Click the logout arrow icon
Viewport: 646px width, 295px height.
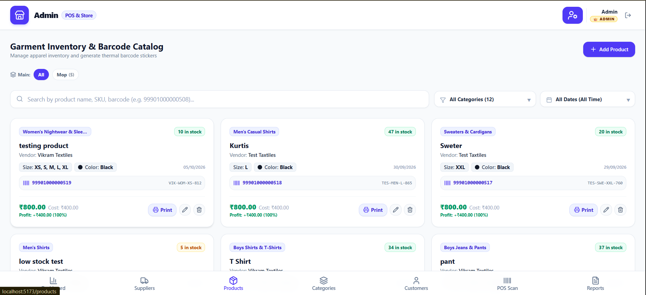tap(628, 15)
